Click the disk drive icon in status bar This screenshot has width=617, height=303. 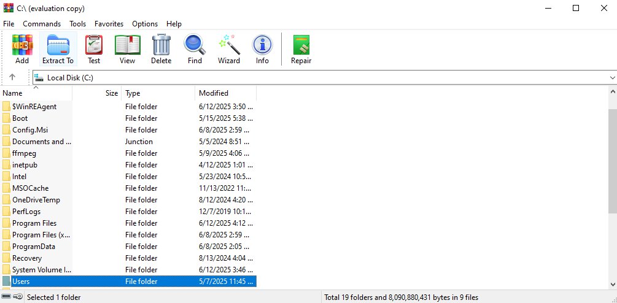(x=6, y=297)
